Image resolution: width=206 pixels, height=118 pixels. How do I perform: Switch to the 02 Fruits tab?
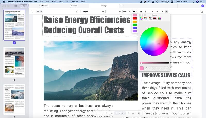[x=74, y=6]
